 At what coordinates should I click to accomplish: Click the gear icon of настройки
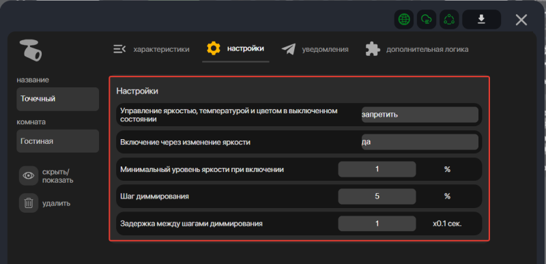coord(213,48)
